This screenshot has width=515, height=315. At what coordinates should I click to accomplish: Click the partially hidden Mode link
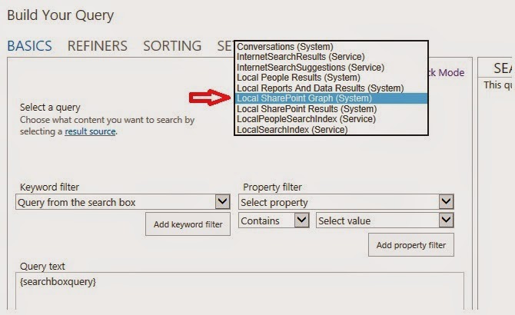pos(447,72)
